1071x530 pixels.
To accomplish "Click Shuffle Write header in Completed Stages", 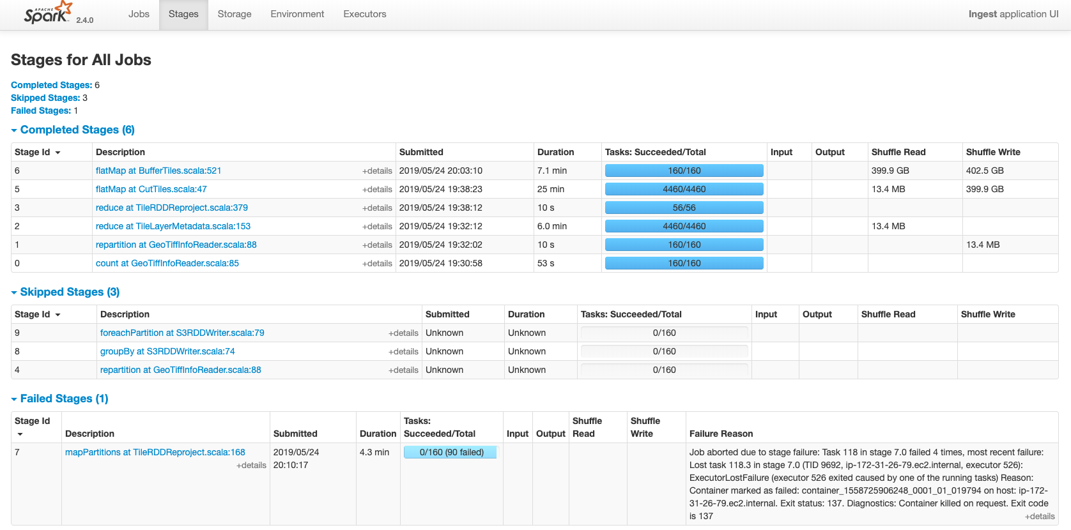I will click(993, 152).
